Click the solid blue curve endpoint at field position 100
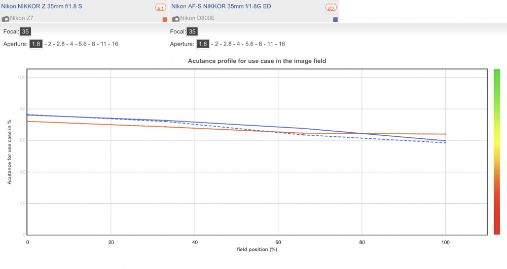 445,141
